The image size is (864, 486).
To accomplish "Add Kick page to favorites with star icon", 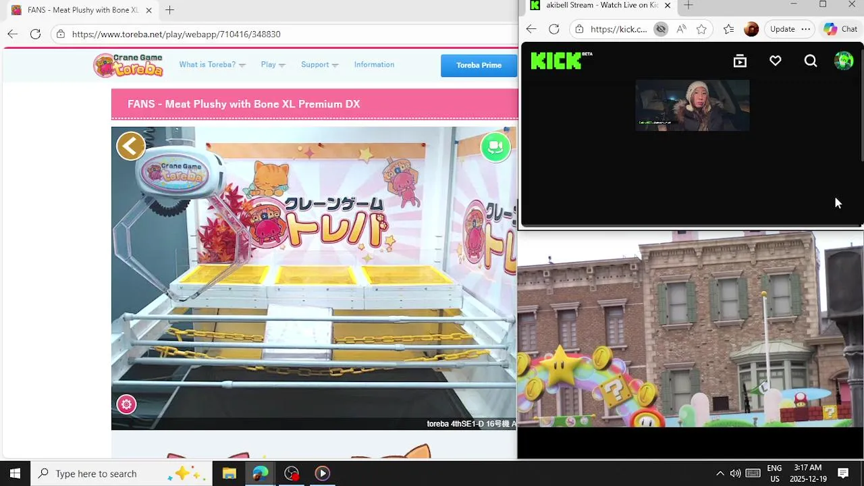I will 701,29.
